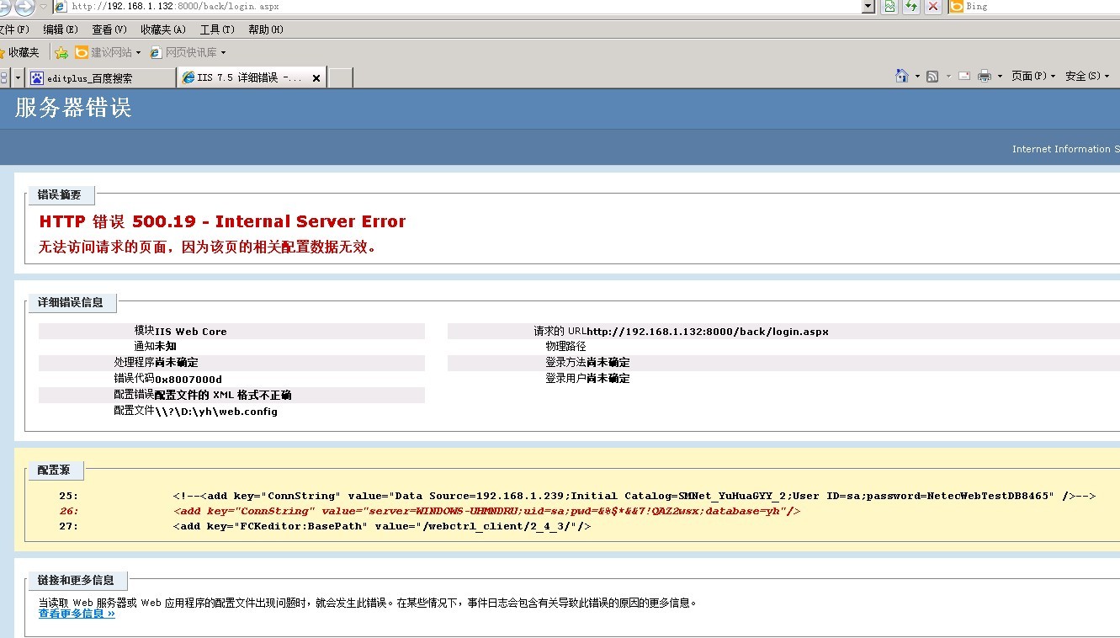
Task: Click the Bing search box
Action: [1042, 7]
